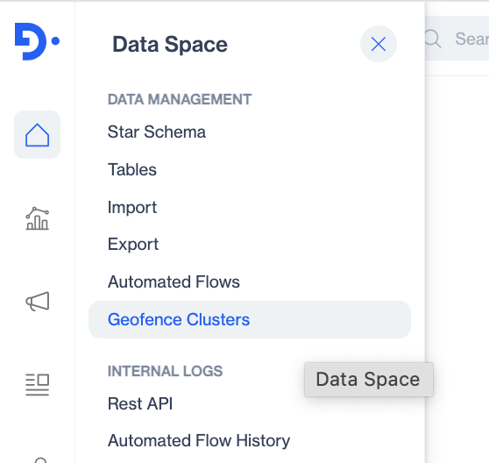
Task: Click the INTERNAL LOGS section header
Action: pyautogui.click(x=165, y=371)
